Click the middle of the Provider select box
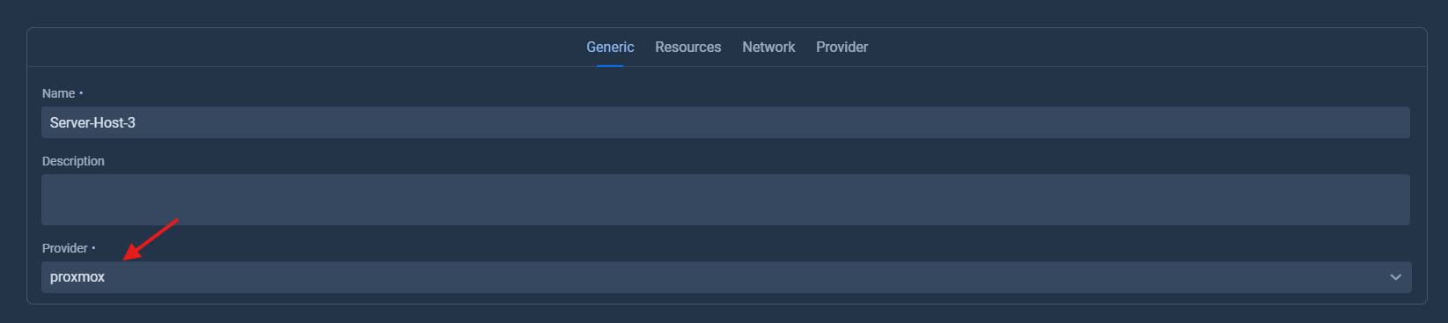The width and height of the screenshot is (1448, 323). [726, 277]
